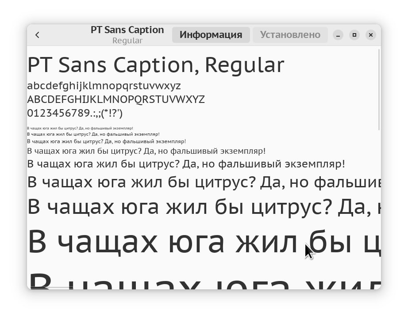
Task: Toggle the Информация info button
Action: (x=211, y=35)
